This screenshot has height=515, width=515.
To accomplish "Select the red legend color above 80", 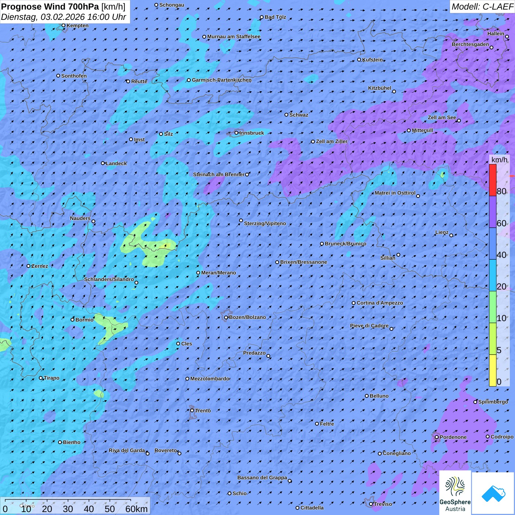I will [493, 180].
